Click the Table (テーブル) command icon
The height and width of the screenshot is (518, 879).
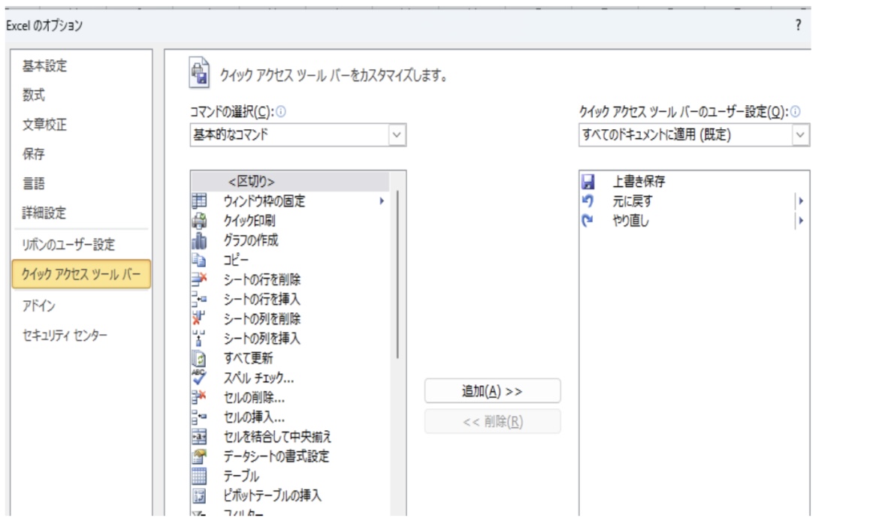click(x=199, y=475)
